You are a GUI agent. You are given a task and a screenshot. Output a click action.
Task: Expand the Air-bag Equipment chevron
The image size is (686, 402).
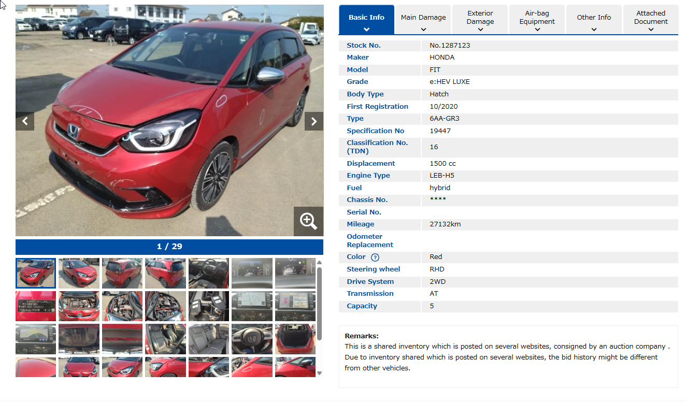[537, 30]
